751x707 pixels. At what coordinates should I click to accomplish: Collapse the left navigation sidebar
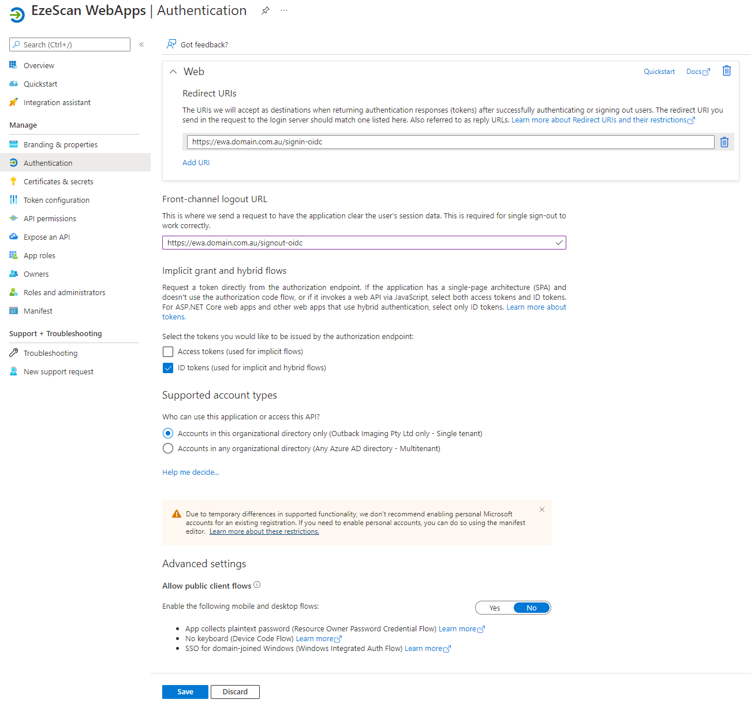click(141, 44)
